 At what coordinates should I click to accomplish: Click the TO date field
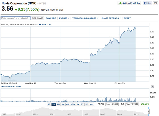pos(132,104)
